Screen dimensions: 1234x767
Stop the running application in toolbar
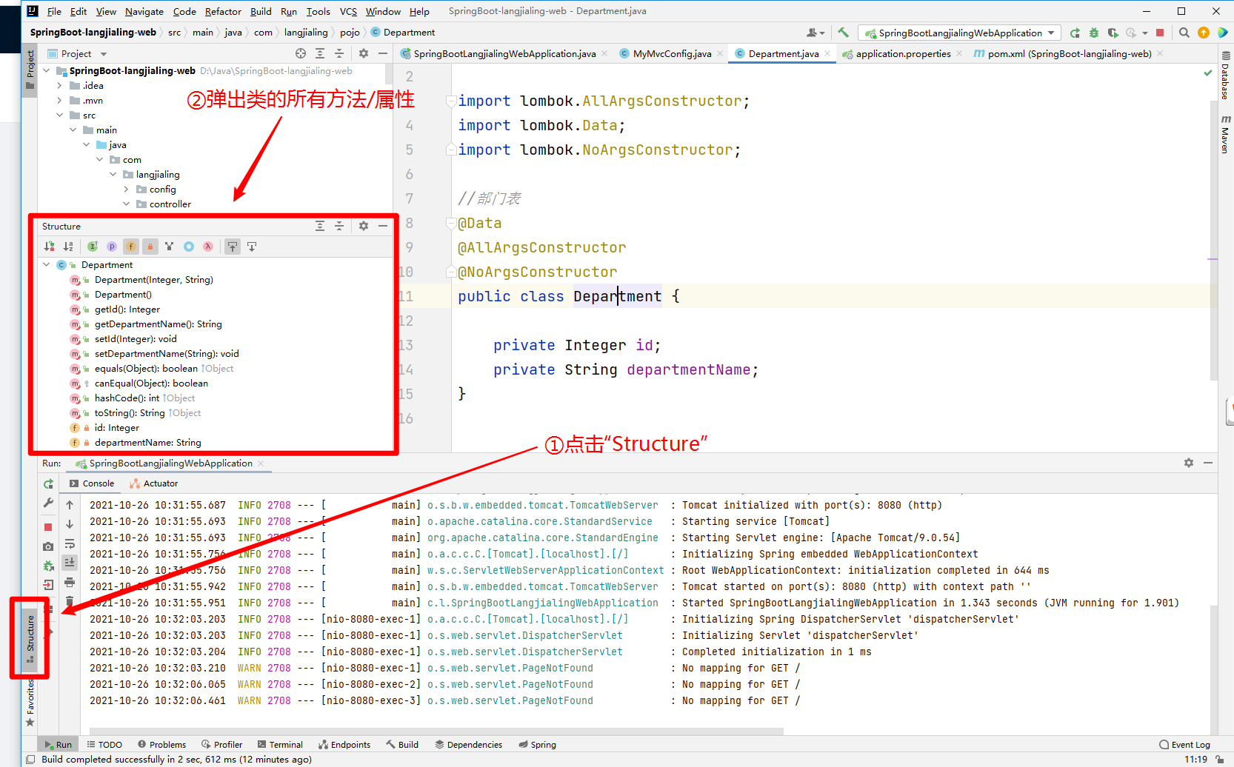(x=1160, y=33)
